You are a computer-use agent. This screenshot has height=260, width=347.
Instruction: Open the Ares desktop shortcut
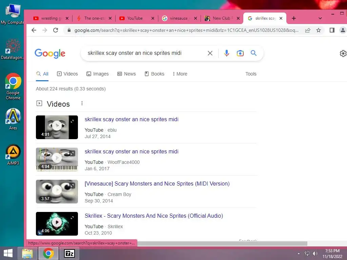tap(13, 120)
